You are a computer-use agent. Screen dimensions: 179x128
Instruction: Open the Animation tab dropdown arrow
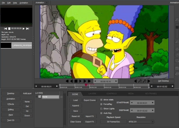tap(47, 3)
